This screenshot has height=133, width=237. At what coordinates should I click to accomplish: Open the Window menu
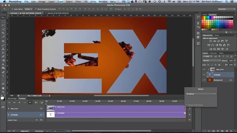pos(103,1)
